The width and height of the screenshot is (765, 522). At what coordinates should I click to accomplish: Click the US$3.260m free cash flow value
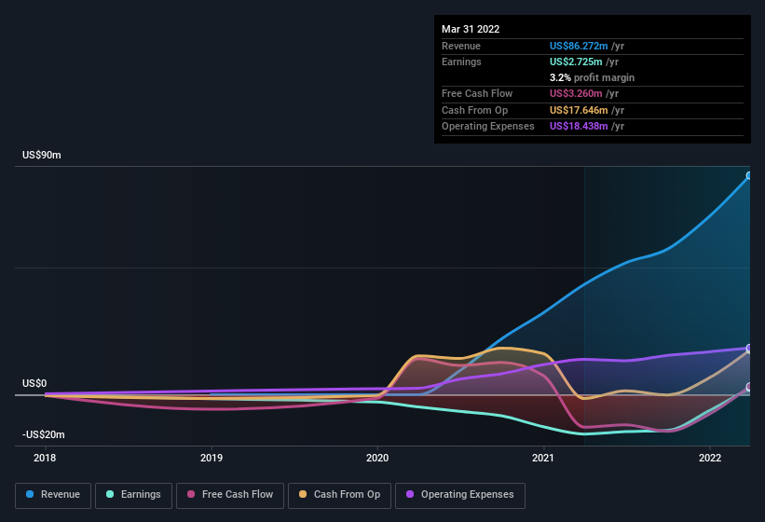tap(576, 93)
